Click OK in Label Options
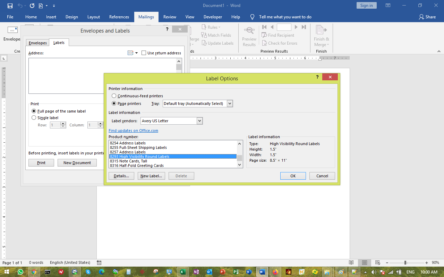This screenshot has width=444, height=277. [x=293, y=176]
